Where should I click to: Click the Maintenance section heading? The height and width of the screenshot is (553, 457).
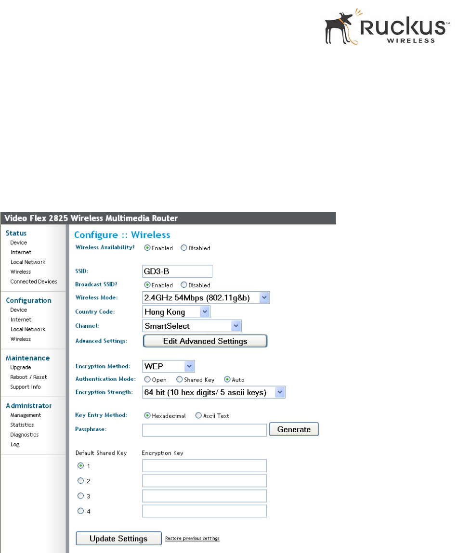[27, 358]
